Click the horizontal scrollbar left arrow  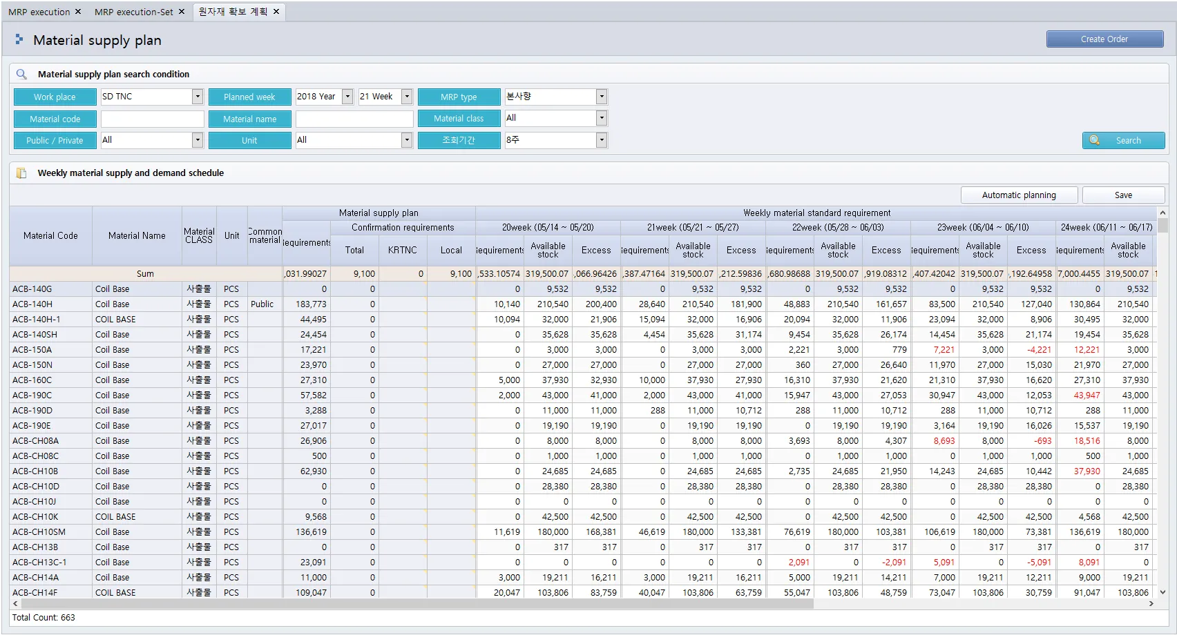coord(15,603)
